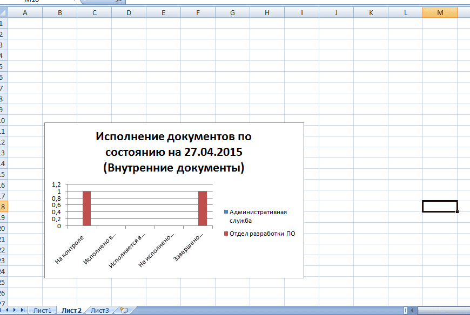Select column A by its header
The image size is (470, 315).
pyautogui.click(x=25, y=12)
